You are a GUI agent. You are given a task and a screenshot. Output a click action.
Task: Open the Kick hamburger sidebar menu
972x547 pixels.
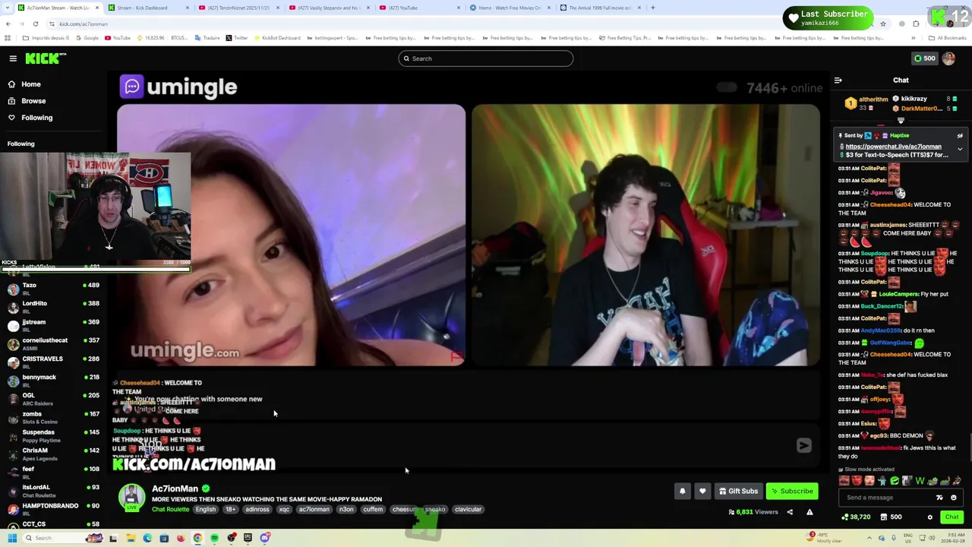point(13,58)
